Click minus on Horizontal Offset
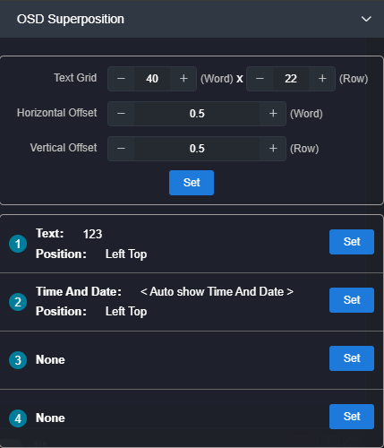Image resolution: width=384 pixels, height=448 pixels. click(121, 114)
